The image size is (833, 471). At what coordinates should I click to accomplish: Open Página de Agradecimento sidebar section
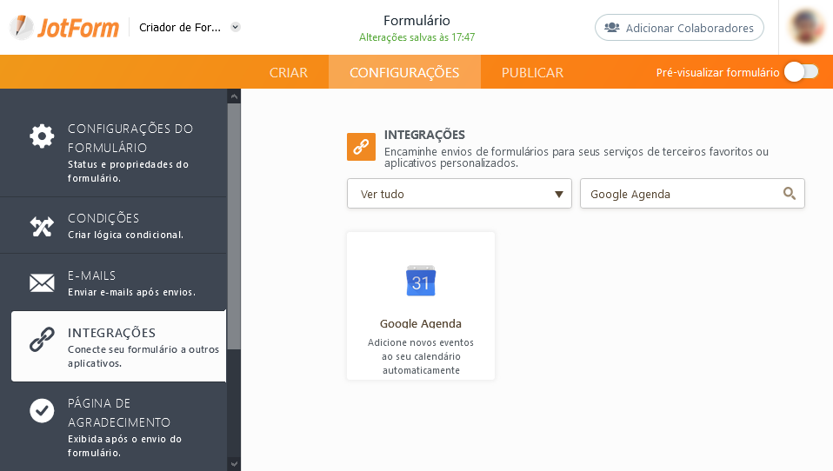(113, 427)
